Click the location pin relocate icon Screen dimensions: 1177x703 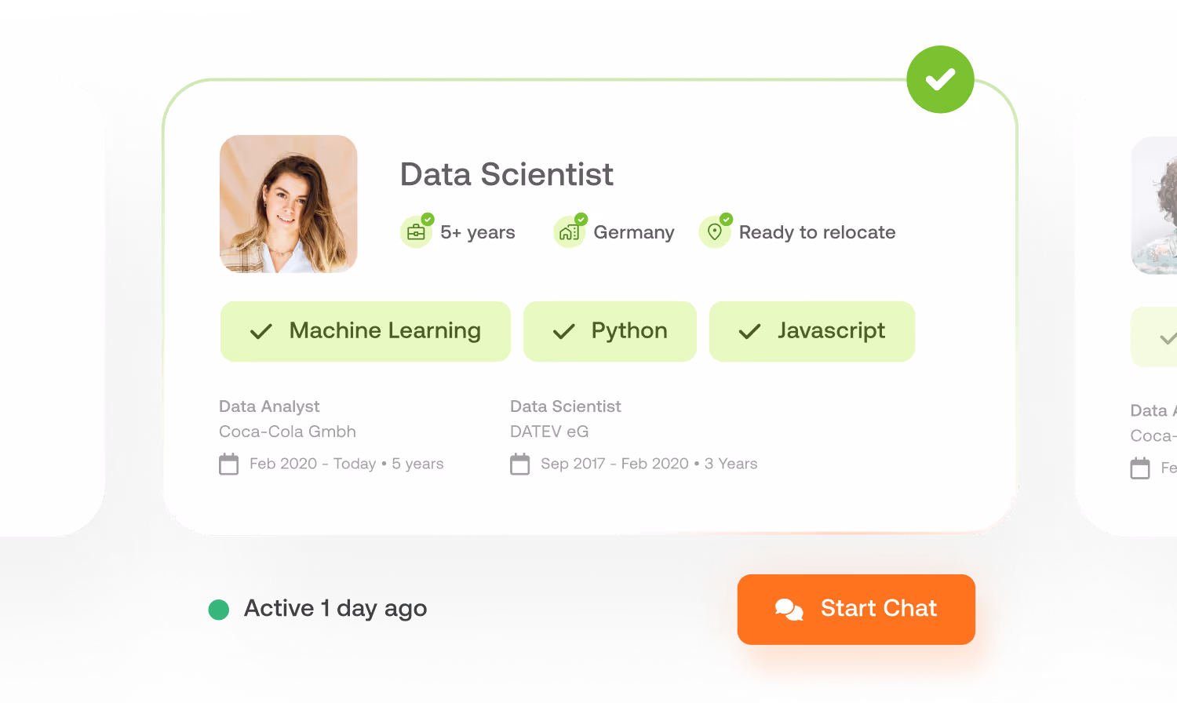point(715,232)
